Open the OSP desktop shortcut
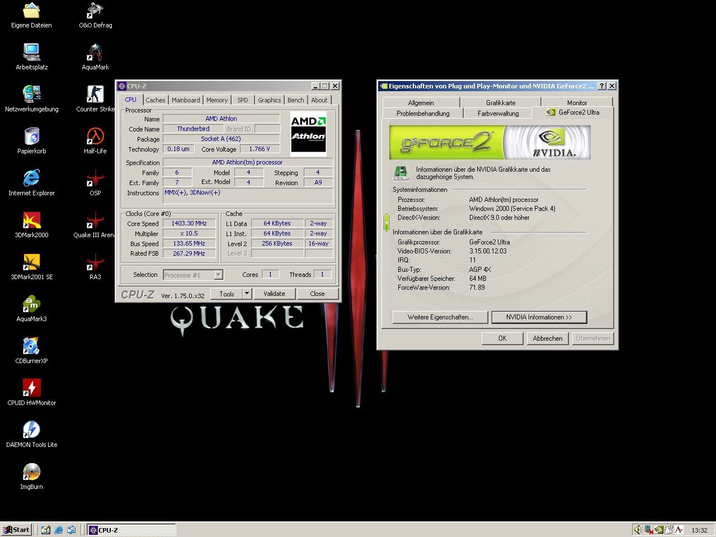Image resolution: width=716 pixels, height=537 pixels. click(x=95, y=183)
